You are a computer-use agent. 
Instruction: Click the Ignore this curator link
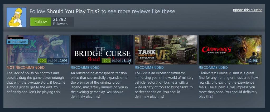click(x=247, y=10)
